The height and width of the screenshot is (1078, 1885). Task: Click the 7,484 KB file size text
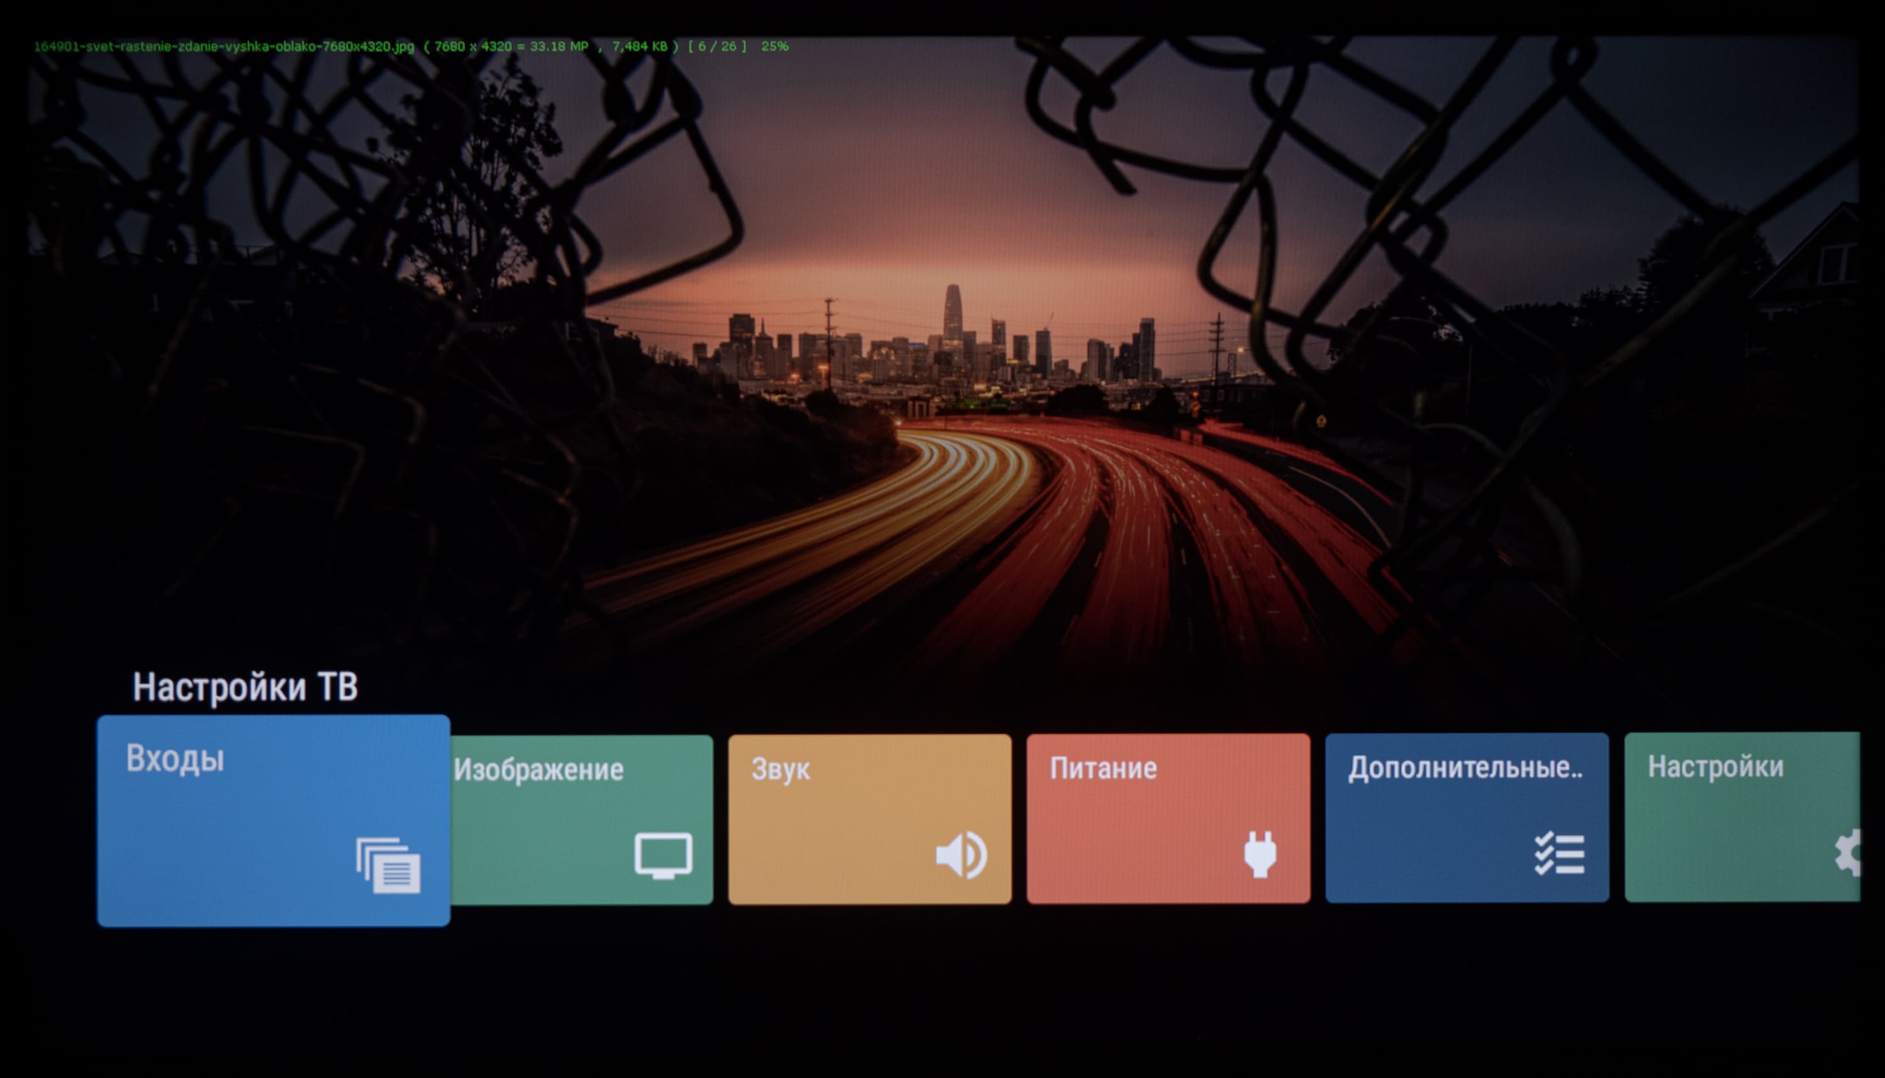point(640,46)
